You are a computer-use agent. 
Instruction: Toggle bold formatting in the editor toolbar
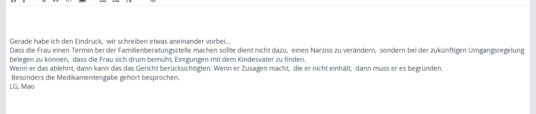point(13,1)
